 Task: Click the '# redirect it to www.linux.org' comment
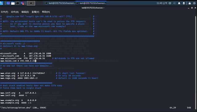(x=19, y=46)
